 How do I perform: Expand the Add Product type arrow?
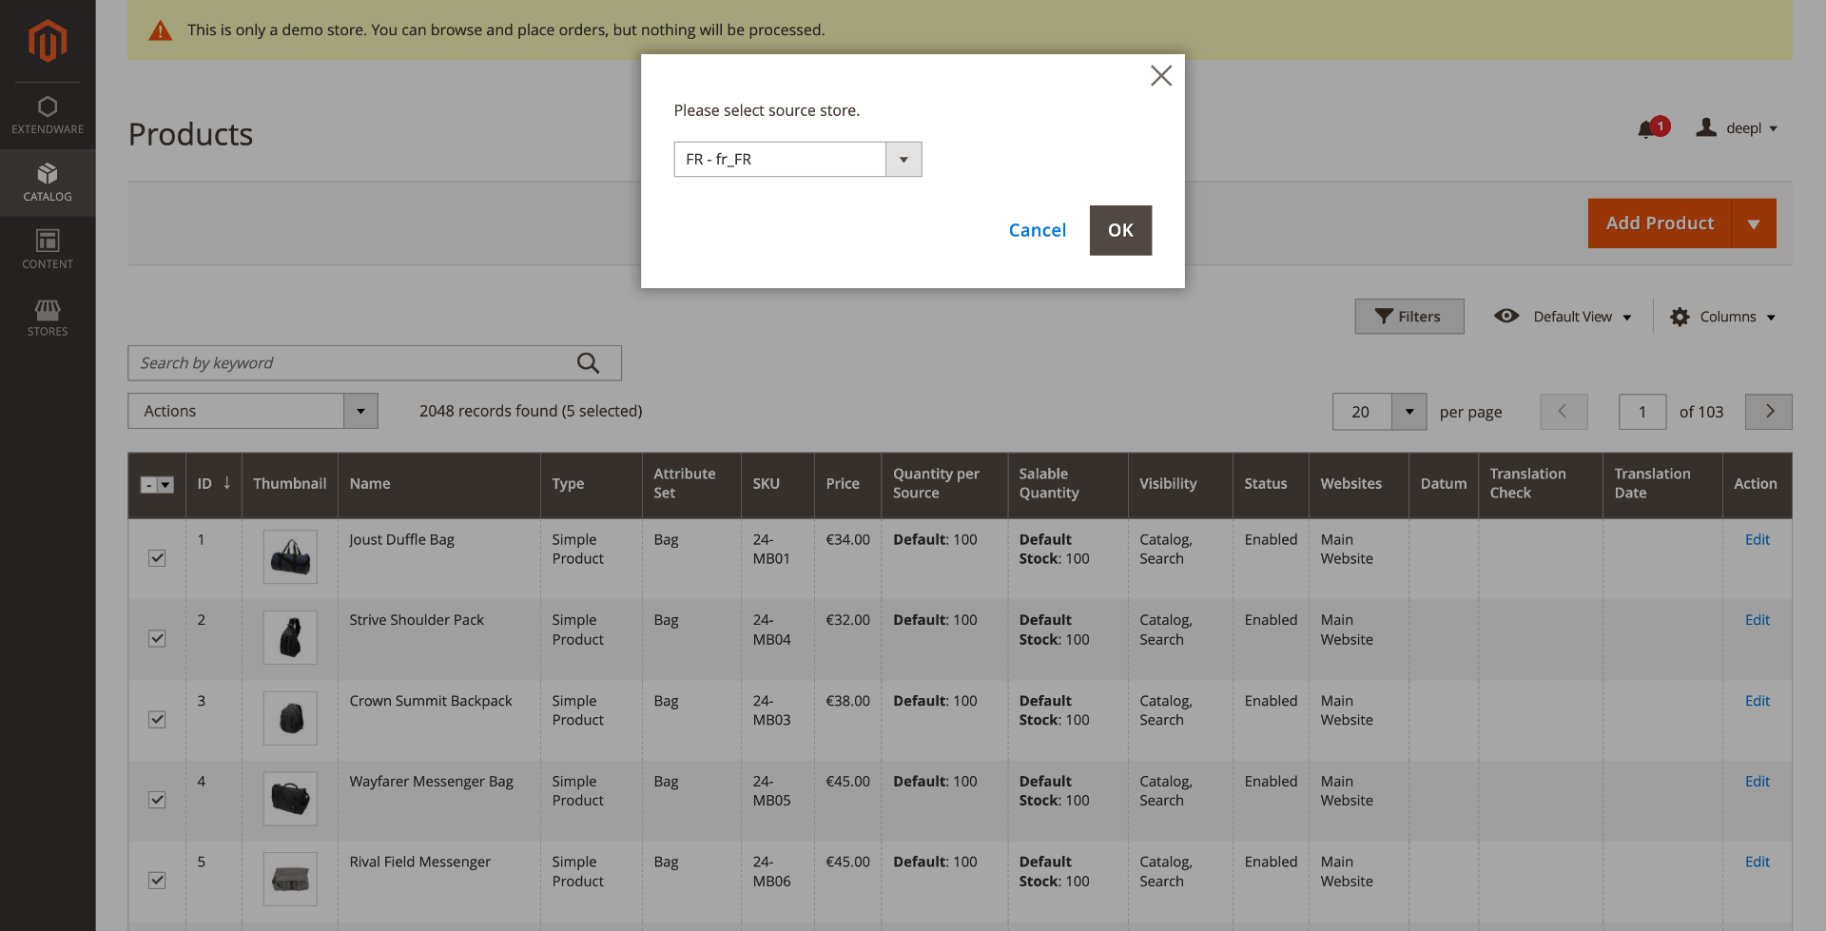click(x=1754, y=223)
